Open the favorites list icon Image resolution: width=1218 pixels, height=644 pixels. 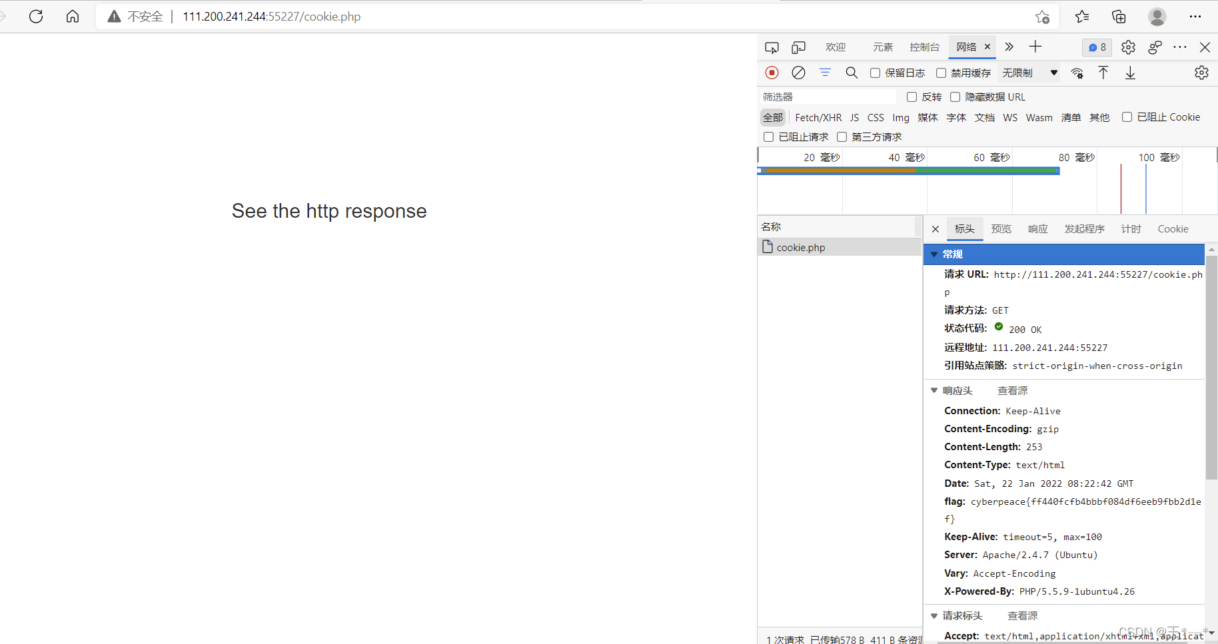click(x=1082, y=17)
